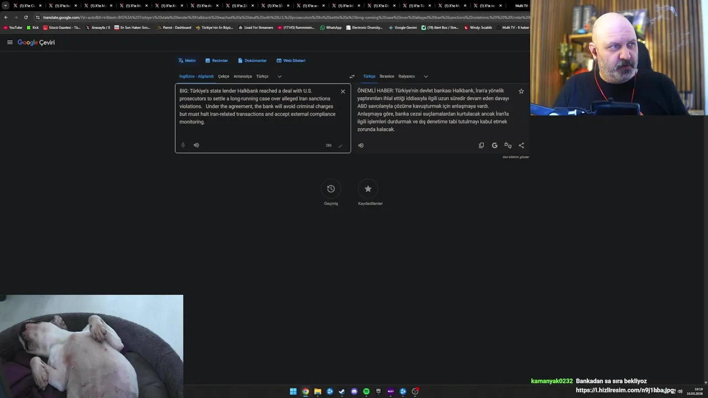Open the Sözcü Gazetesi bookmark
This screenshot has height=398, width=708.
point(62,28)
